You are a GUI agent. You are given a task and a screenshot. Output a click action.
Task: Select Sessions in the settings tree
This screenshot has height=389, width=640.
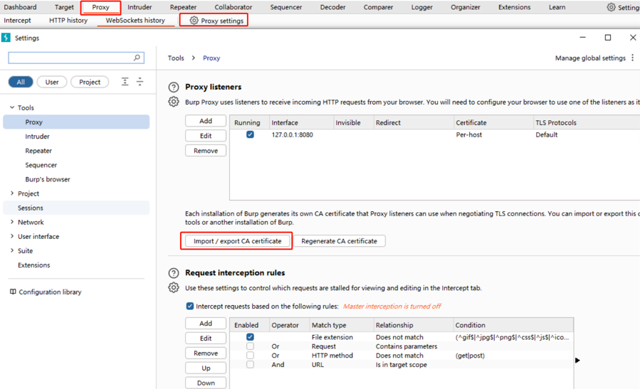(76, 208)
